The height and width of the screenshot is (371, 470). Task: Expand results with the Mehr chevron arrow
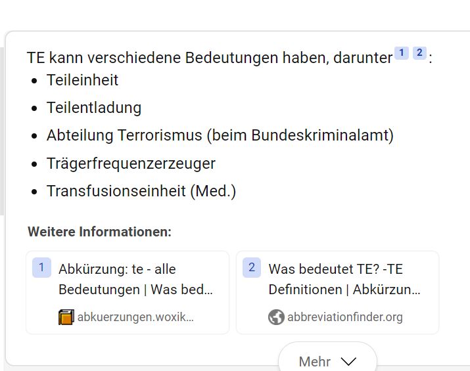(x=348, y=362)
